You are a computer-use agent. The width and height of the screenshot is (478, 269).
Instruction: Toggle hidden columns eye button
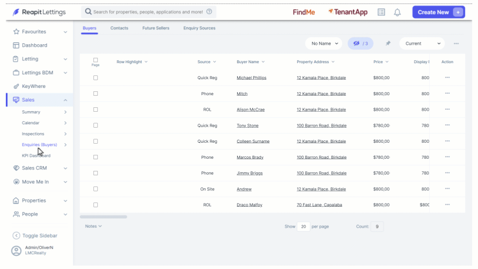pos(360,44)
